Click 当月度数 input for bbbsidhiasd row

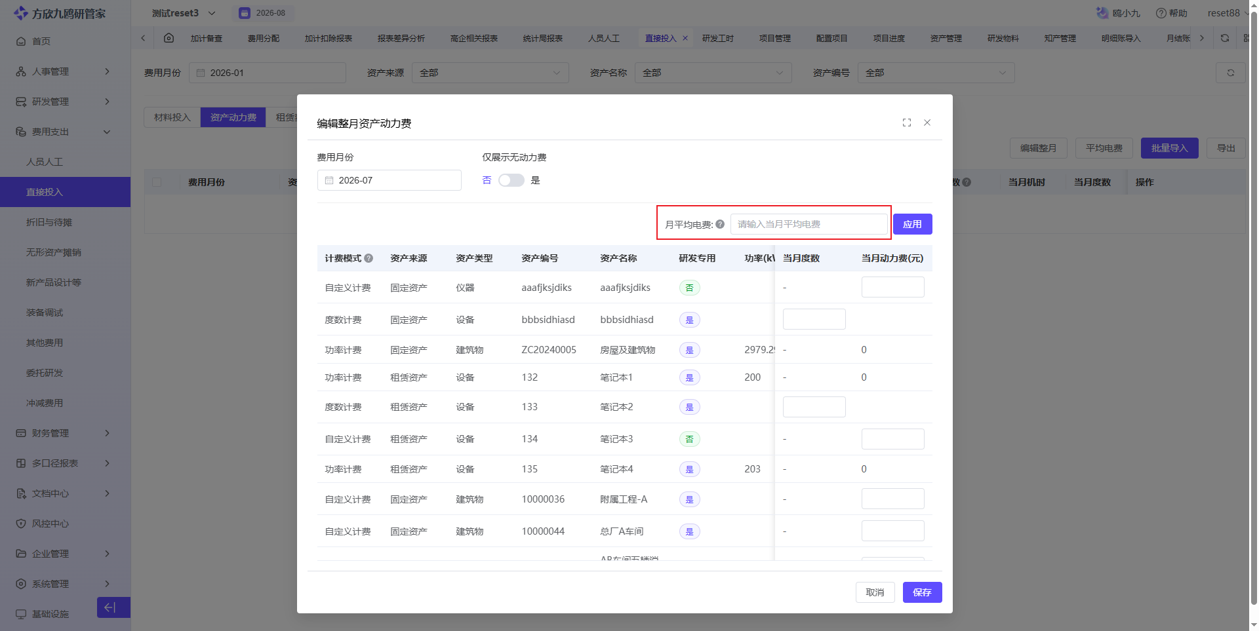tap(814, 319)
